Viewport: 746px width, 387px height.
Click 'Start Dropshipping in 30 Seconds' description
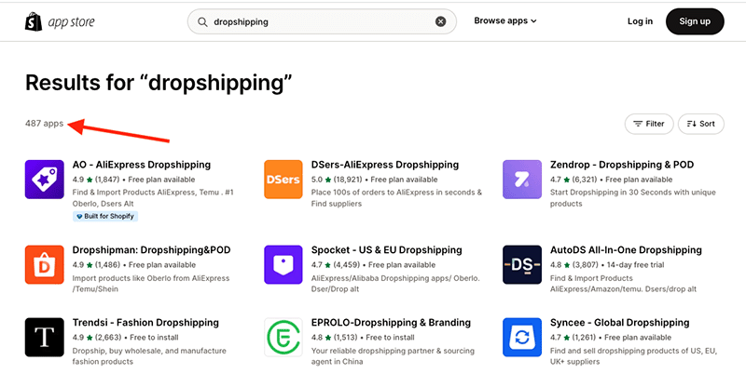(633, 198)
